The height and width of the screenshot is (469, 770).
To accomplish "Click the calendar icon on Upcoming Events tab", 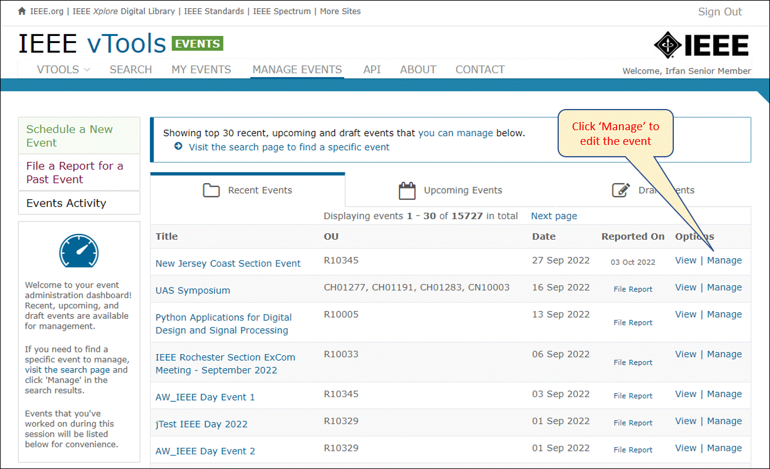I will pos(407,190).
